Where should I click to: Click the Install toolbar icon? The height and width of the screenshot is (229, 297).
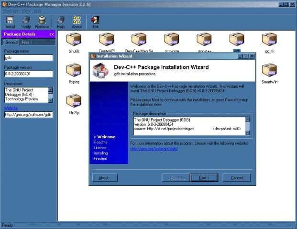click(x=10, y=22)
